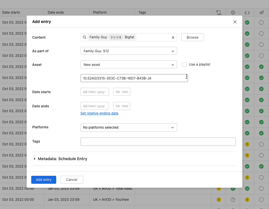
Task: Open the Platforms dropdown
Action: pos(129,128)
